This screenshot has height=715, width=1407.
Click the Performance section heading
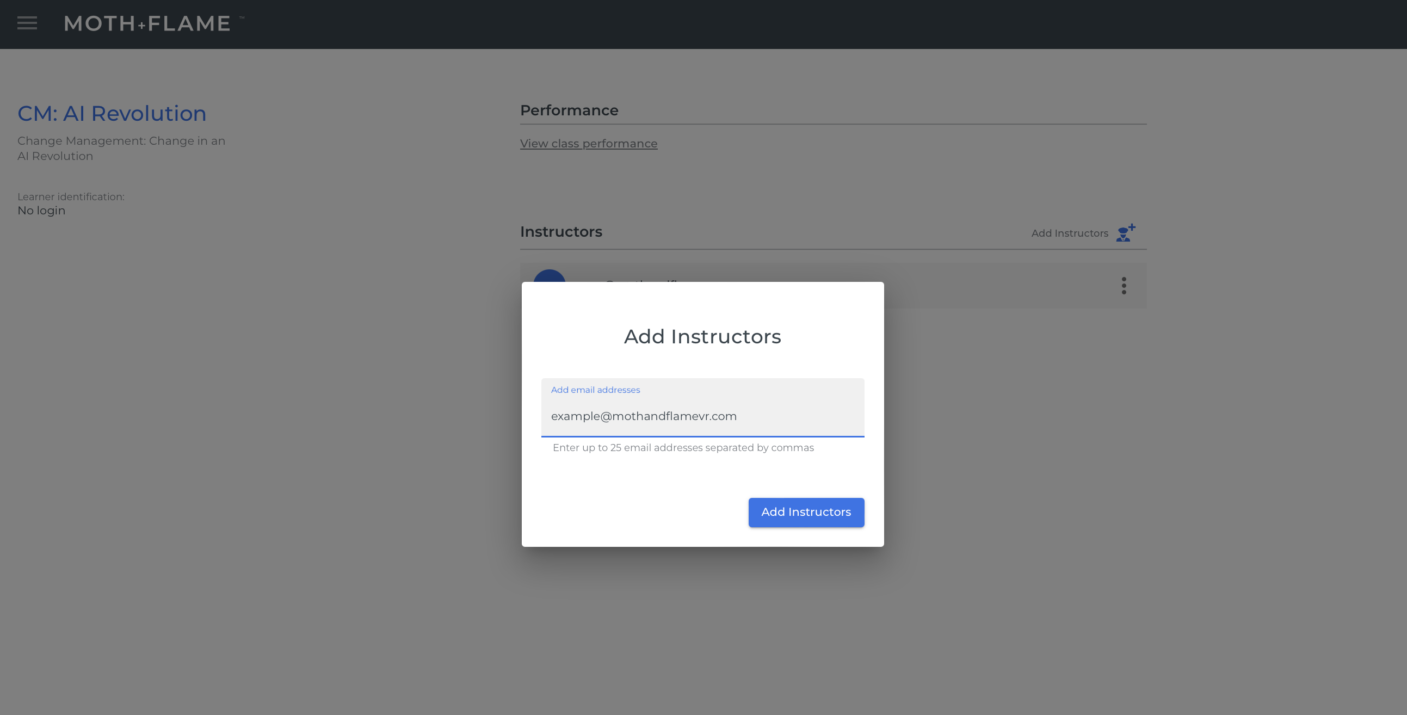click(x=569, y=110)
